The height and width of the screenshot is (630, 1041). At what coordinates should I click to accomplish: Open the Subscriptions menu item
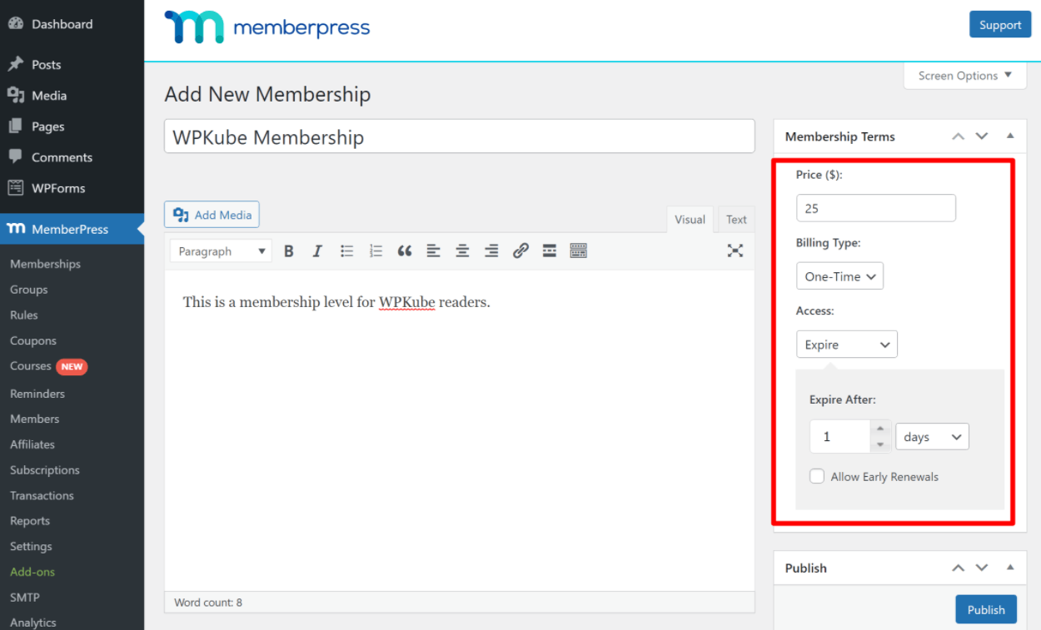tap(45, 470)
